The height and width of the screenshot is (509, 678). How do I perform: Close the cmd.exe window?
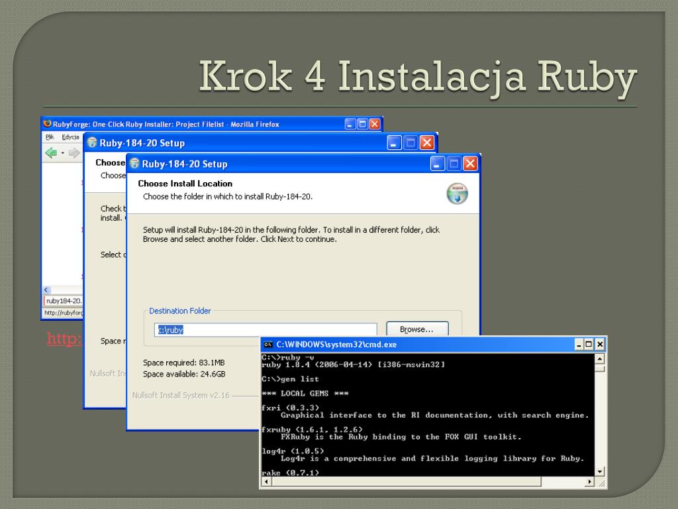(x=600, y=345)
